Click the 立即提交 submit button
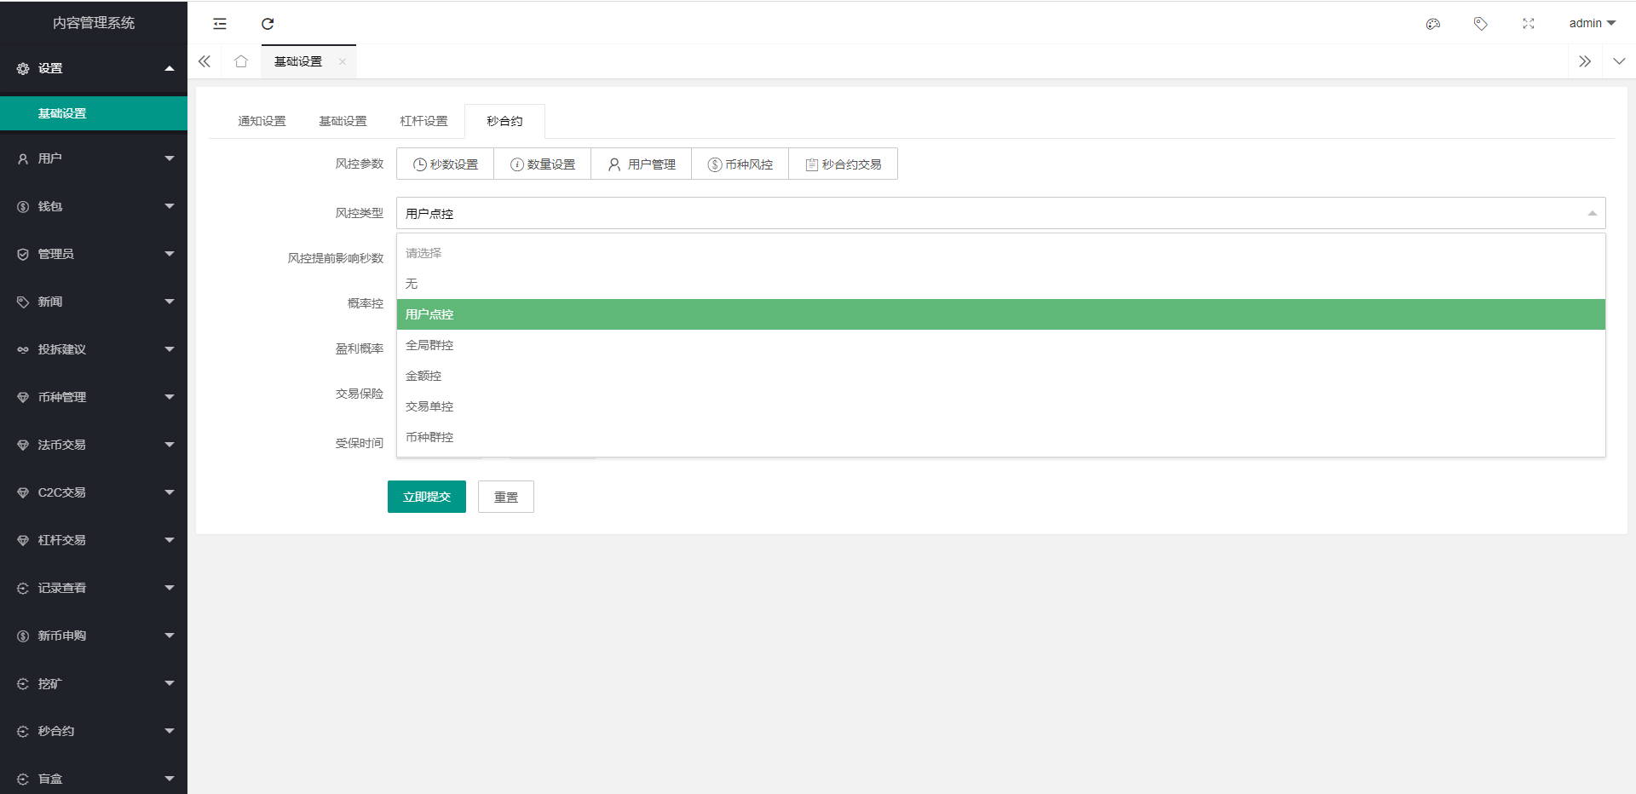 pos(426,497)
